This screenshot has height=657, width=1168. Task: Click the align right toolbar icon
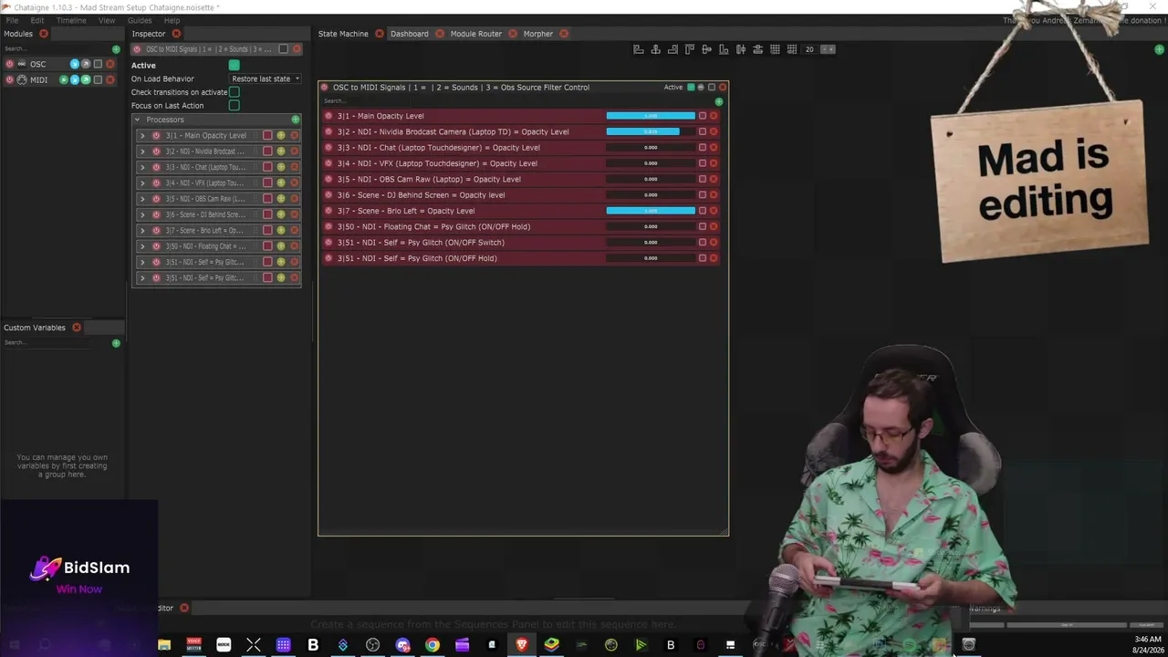(673, 49)
